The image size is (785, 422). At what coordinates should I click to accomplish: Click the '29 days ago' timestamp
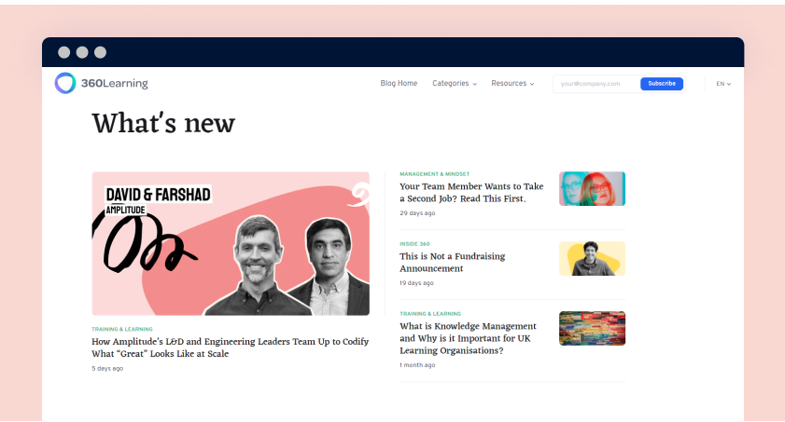click(x=417, y=213)
